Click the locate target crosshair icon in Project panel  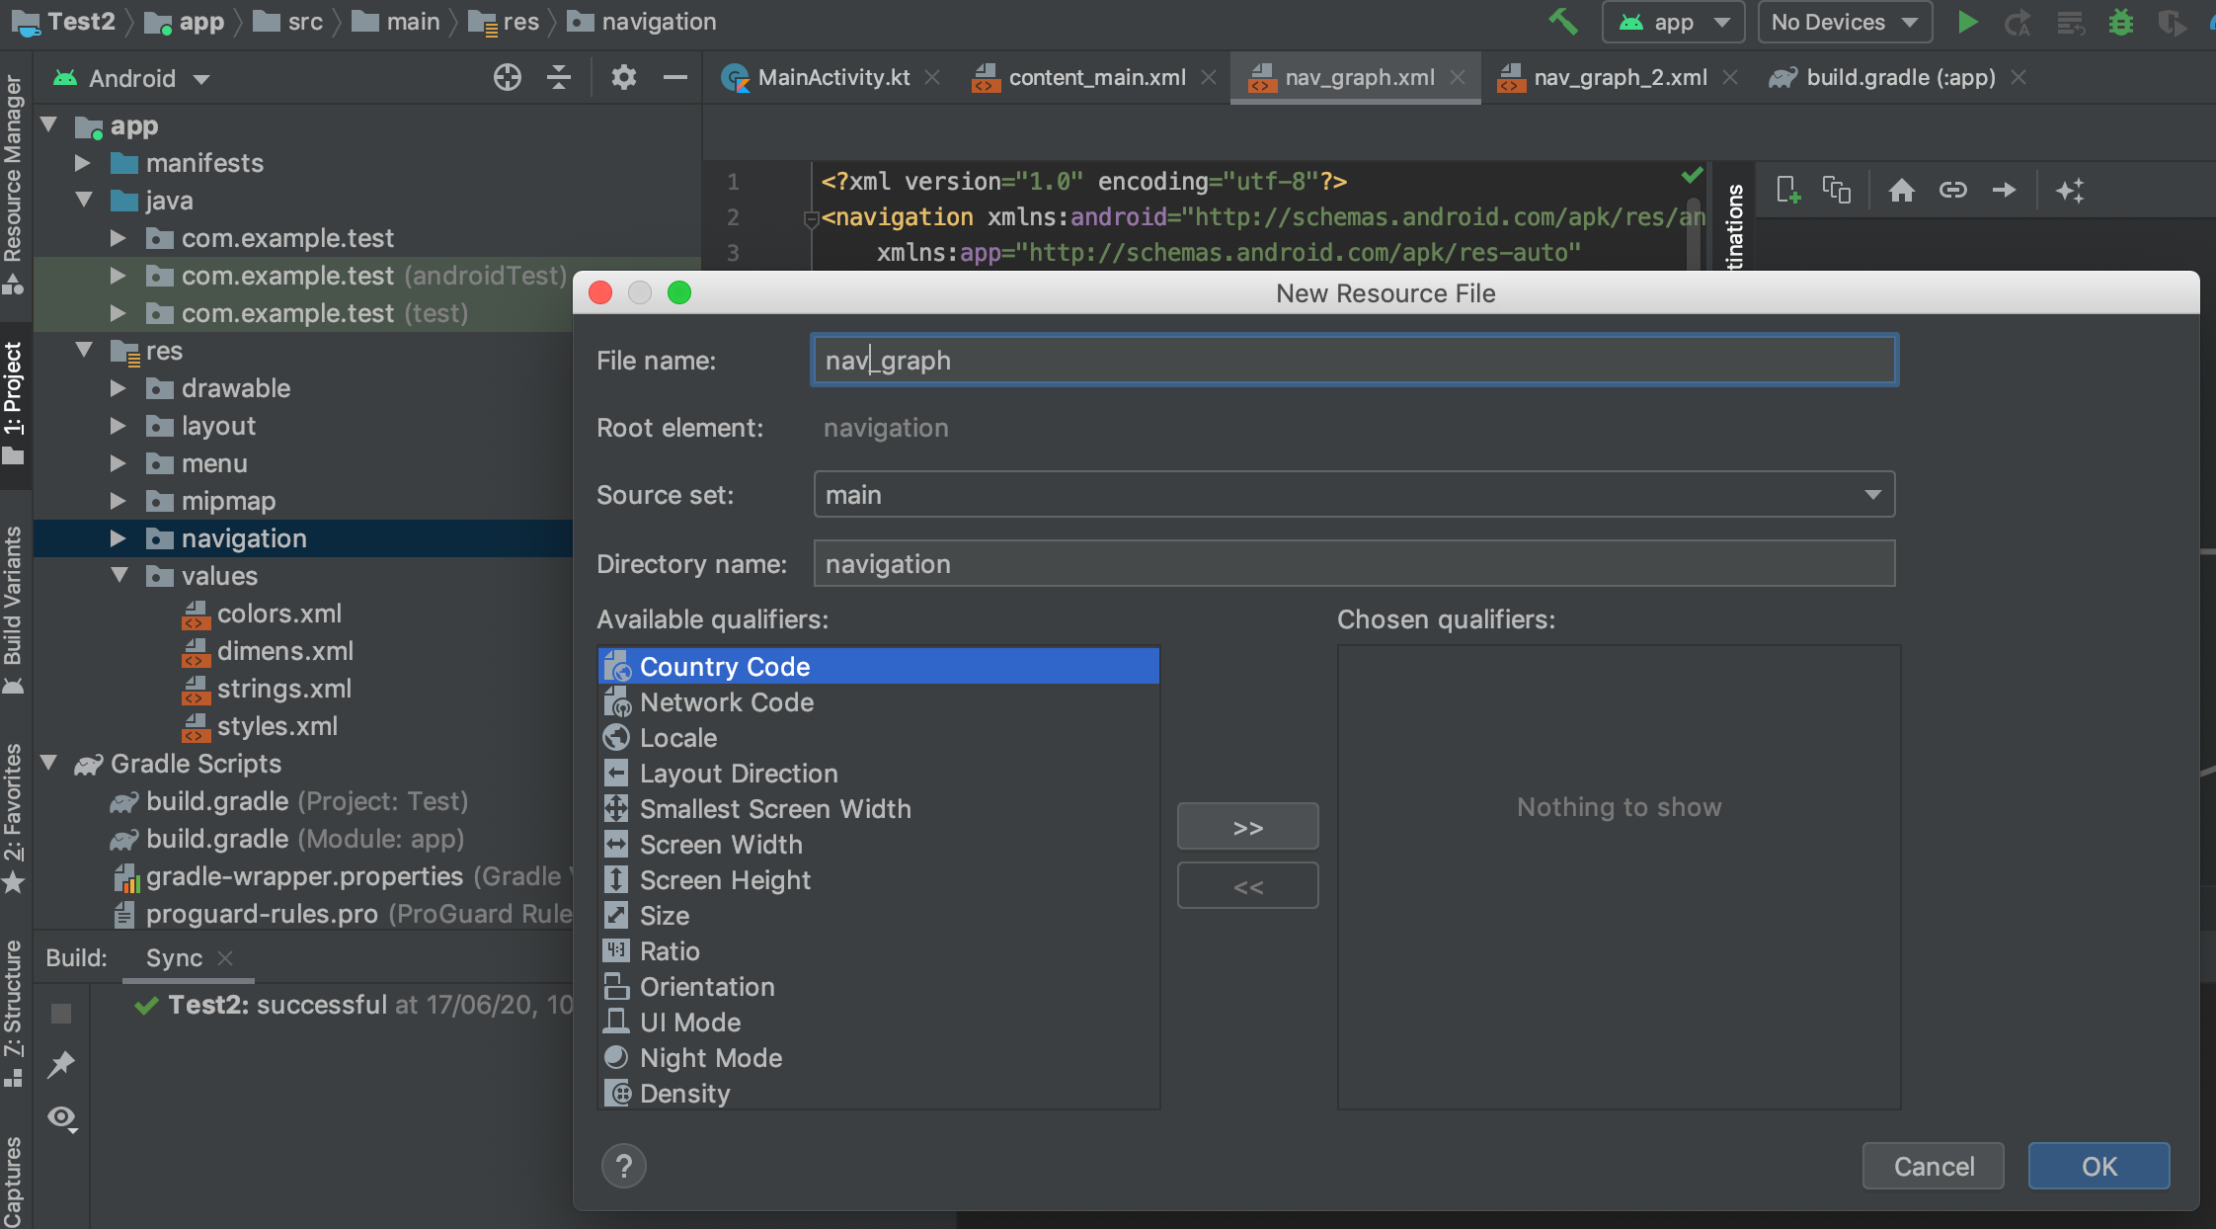tap(508, 77)
